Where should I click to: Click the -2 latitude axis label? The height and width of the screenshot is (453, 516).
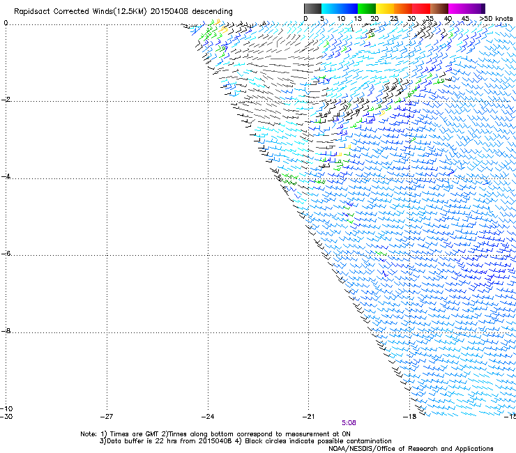tap(6, 100)
